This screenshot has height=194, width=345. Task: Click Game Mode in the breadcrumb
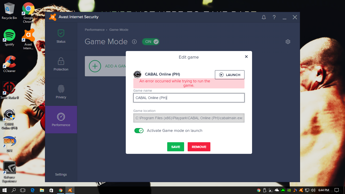click(119, 30)
